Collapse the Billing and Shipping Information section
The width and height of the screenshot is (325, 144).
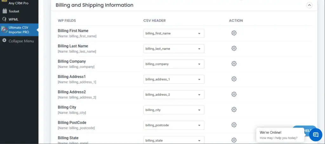click(309, 5)
